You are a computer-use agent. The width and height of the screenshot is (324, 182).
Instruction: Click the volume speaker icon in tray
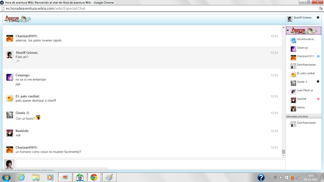281,177
